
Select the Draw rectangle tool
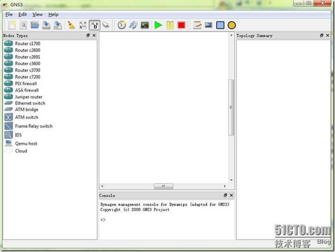[220, 25]
